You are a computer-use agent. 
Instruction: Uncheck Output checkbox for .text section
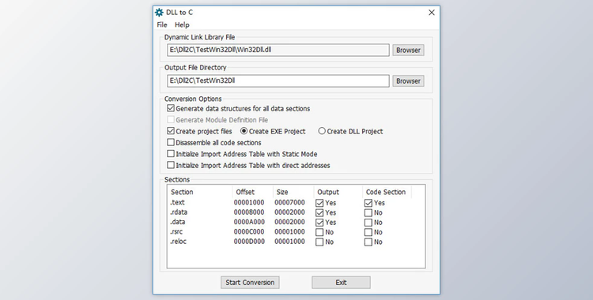coord(319,203)
